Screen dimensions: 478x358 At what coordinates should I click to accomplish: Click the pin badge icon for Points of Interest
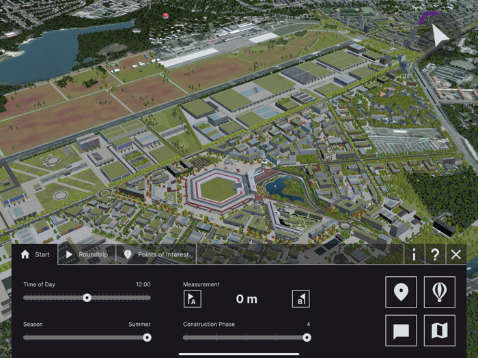point(128,254)
